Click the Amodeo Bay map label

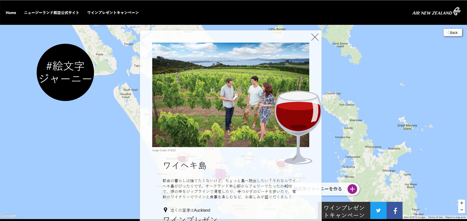coord(343,137)
